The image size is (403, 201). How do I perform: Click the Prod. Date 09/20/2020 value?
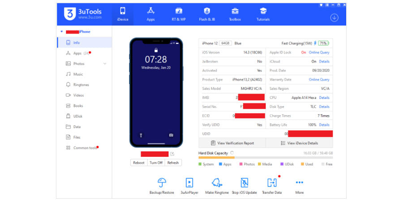pos(321,71)
